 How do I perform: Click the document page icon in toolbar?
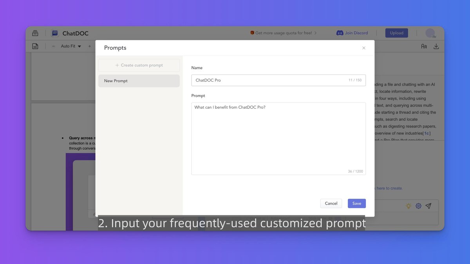coord(35,46)
